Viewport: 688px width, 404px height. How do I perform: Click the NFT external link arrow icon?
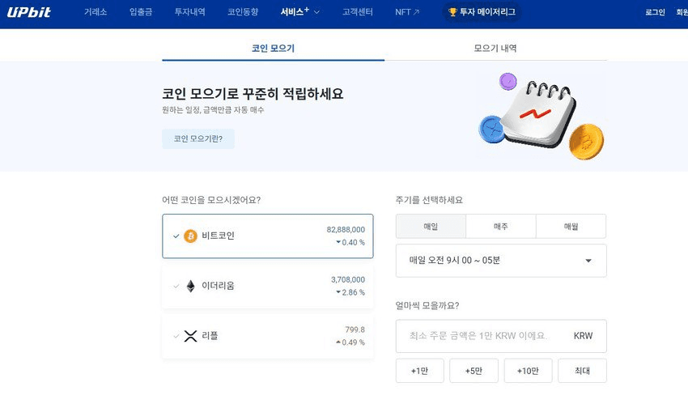tap(416, 12)
